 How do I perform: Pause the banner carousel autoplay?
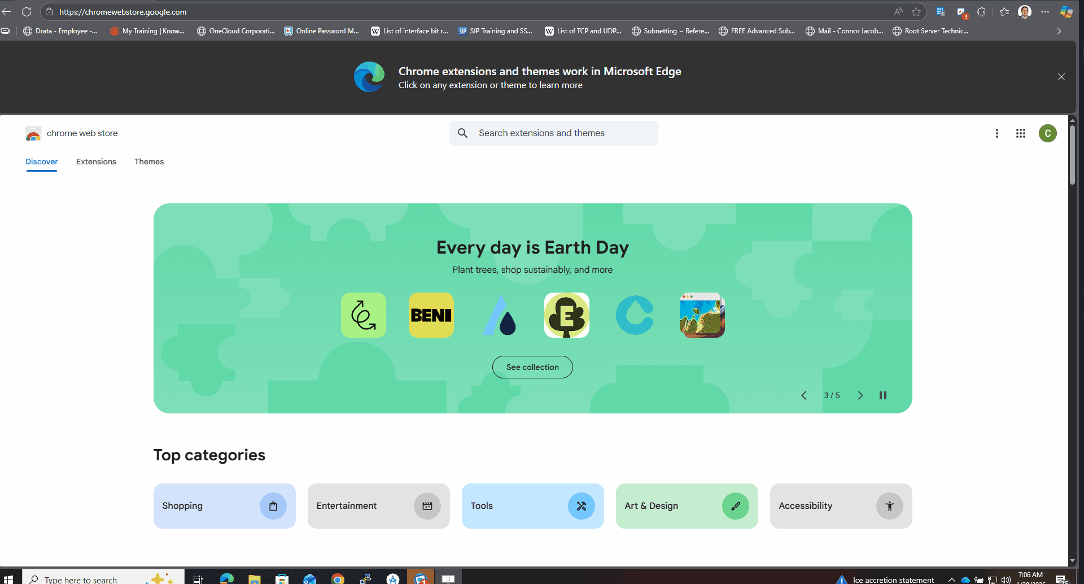tap(882, 395)
